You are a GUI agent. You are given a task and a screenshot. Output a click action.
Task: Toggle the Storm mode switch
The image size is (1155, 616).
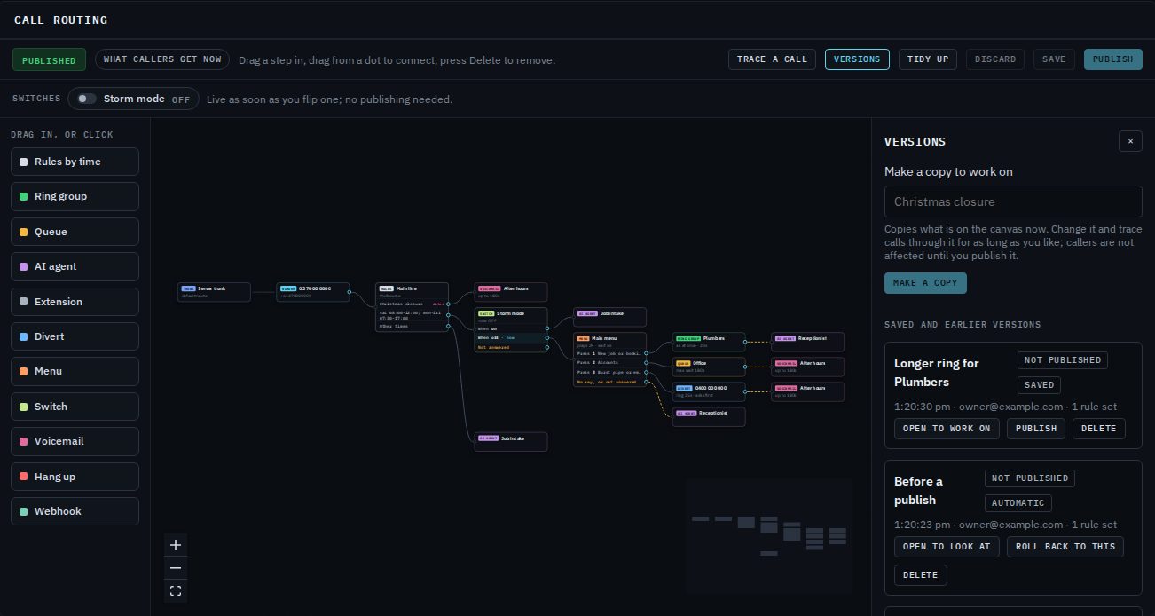[x=87, y=99]
